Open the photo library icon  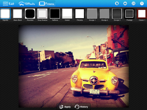click(117, 3)
